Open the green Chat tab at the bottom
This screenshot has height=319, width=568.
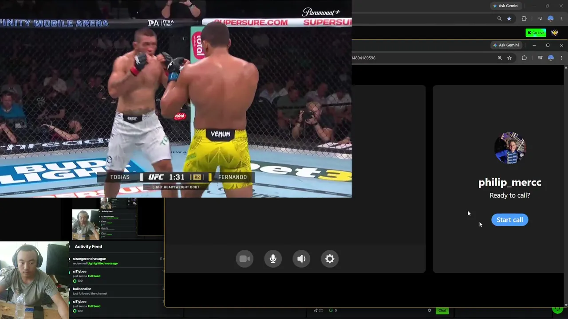tap(442, 311)
